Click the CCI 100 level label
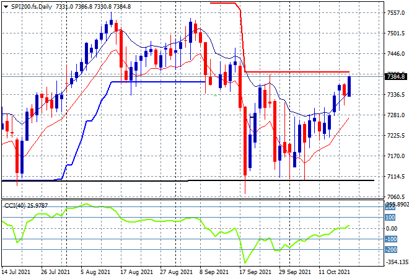Image resolution: width=409 pixels, height=279 pixels. 390,218
